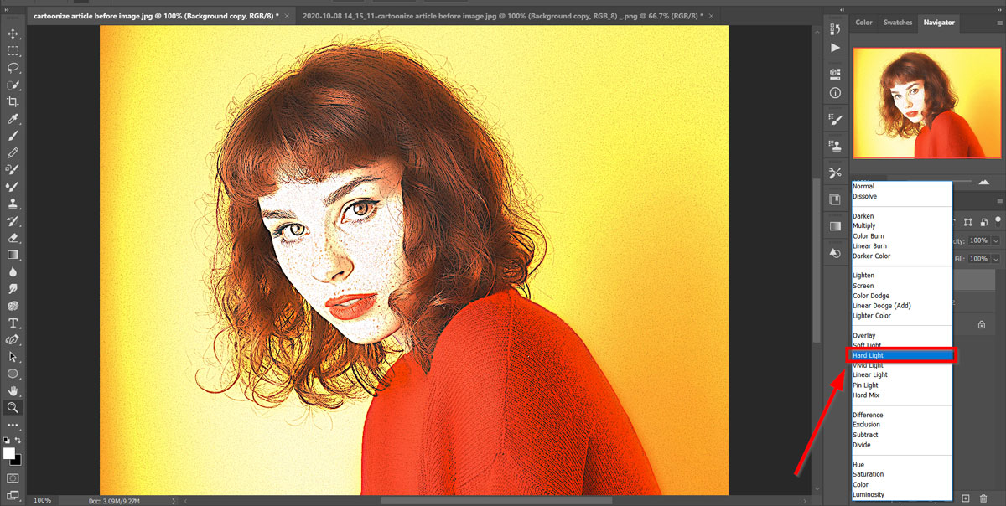Image resolution: width=1006 pixels, height=506 pixels.
Task: Click the create new layer button
Action: tap(966, 498)
